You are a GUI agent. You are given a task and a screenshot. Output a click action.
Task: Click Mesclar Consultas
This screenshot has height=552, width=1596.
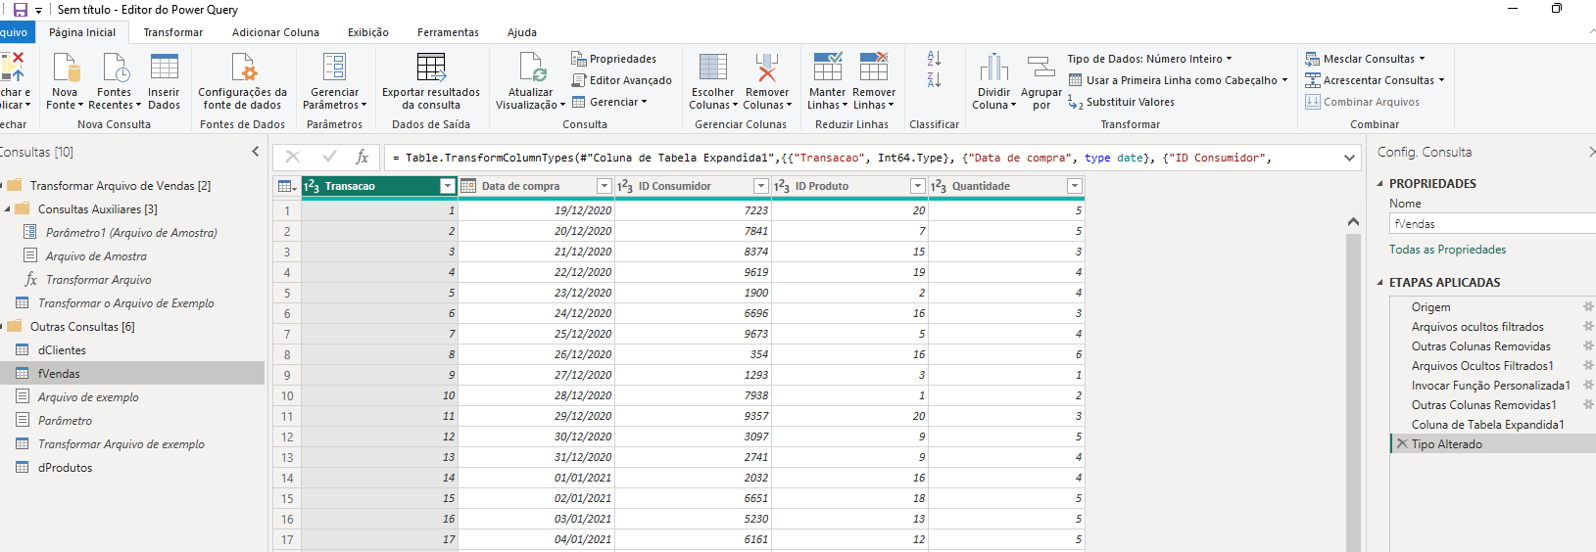(1365, 59)
